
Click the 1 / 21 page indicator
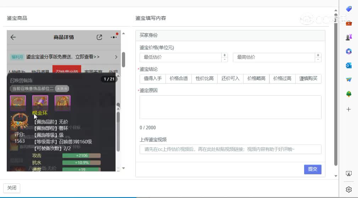pyautogui.click(x=109, y=79)
